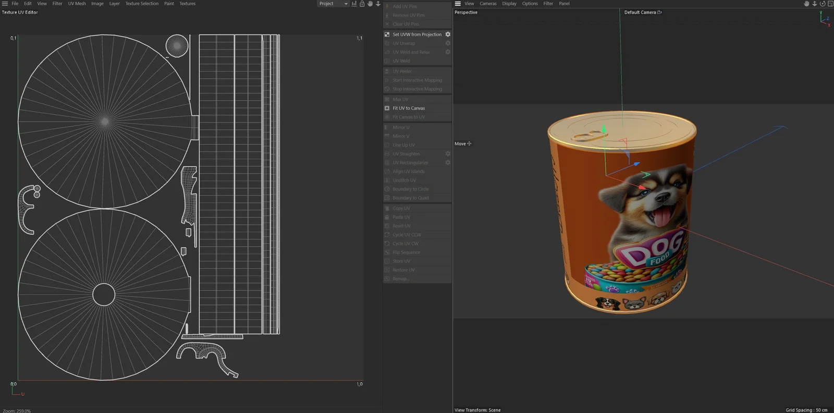This screenshot has width=834, height=413.
Task: Open the UV editor hamburger menu
Action: pyautogui.click(x=5, y=4)
